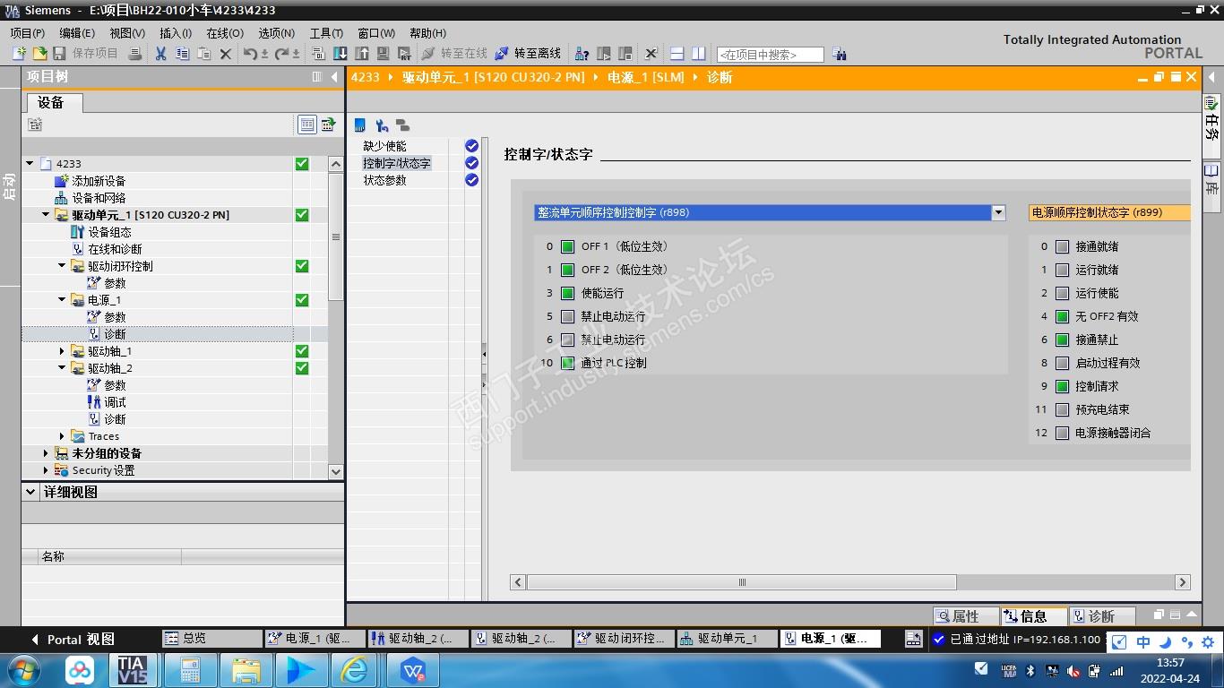Click the 保存项目 button
The image size is (1224, 688).
[86, 54]
